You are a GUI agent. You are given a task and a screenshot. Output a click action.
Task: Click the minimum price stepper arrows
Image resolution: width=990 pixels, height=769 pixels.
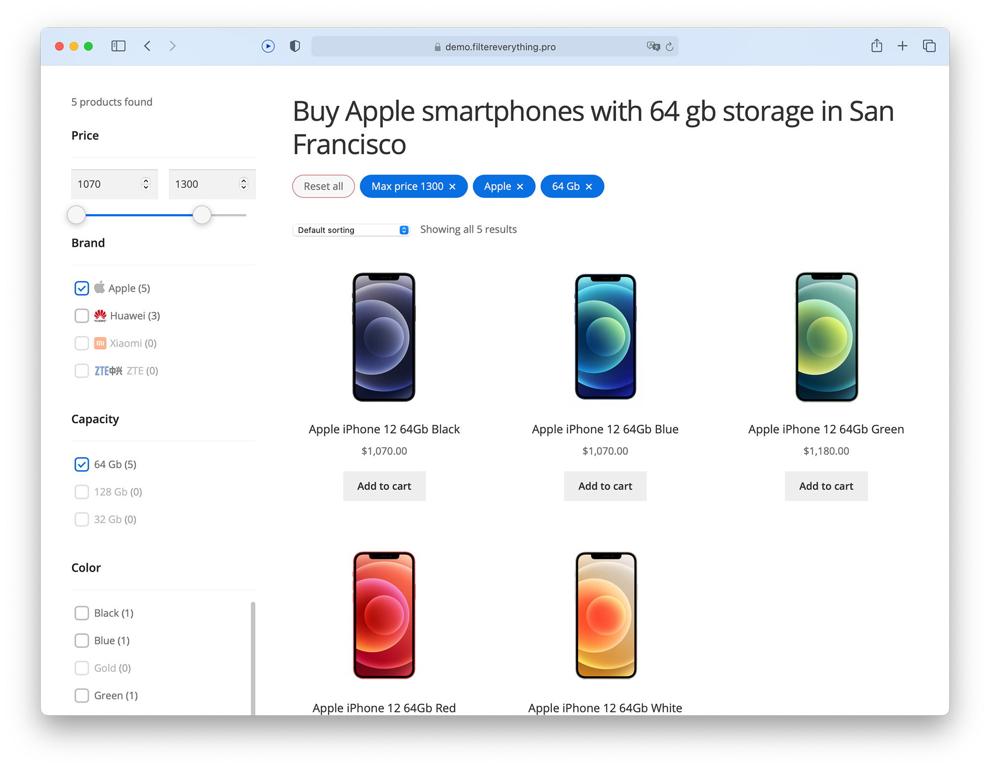[146, 184]
